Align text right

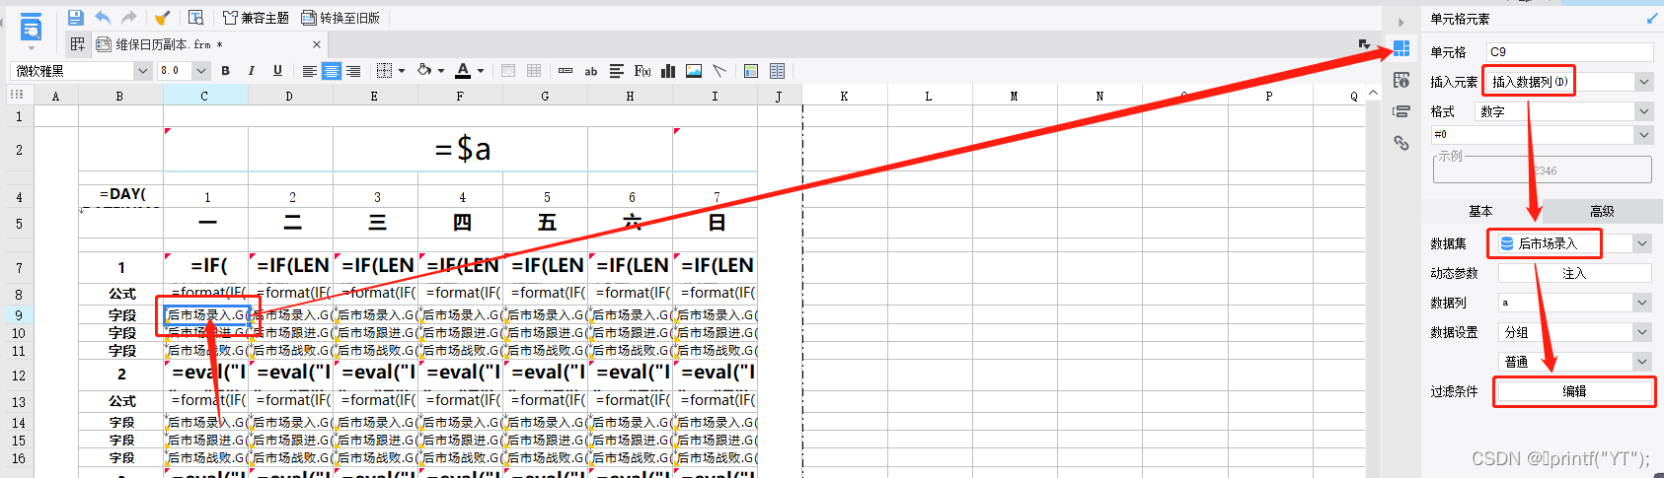353,71
